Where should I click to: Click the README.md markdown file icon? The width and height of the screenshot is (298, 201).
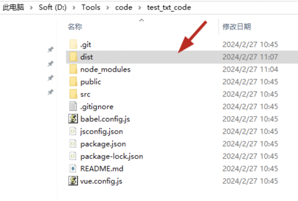point(73,169)
